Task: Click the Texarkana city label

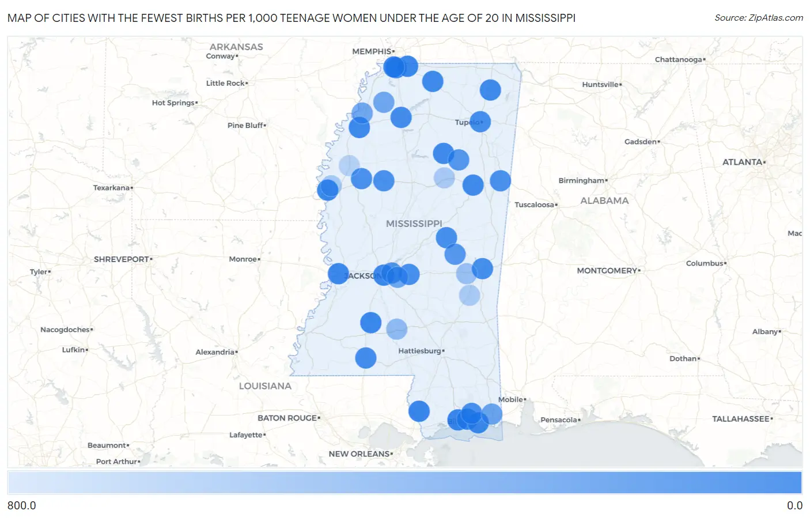Action: 111,188
